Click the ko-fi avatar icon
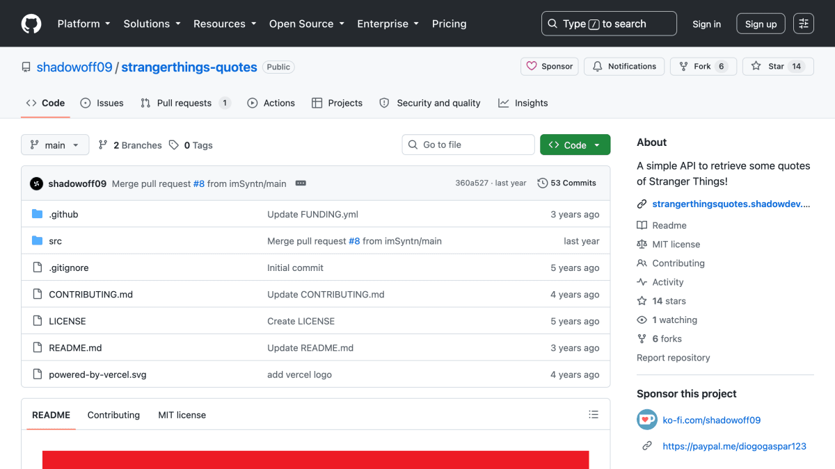This screenshot has width=835, height=469. [x=647, y=420]
